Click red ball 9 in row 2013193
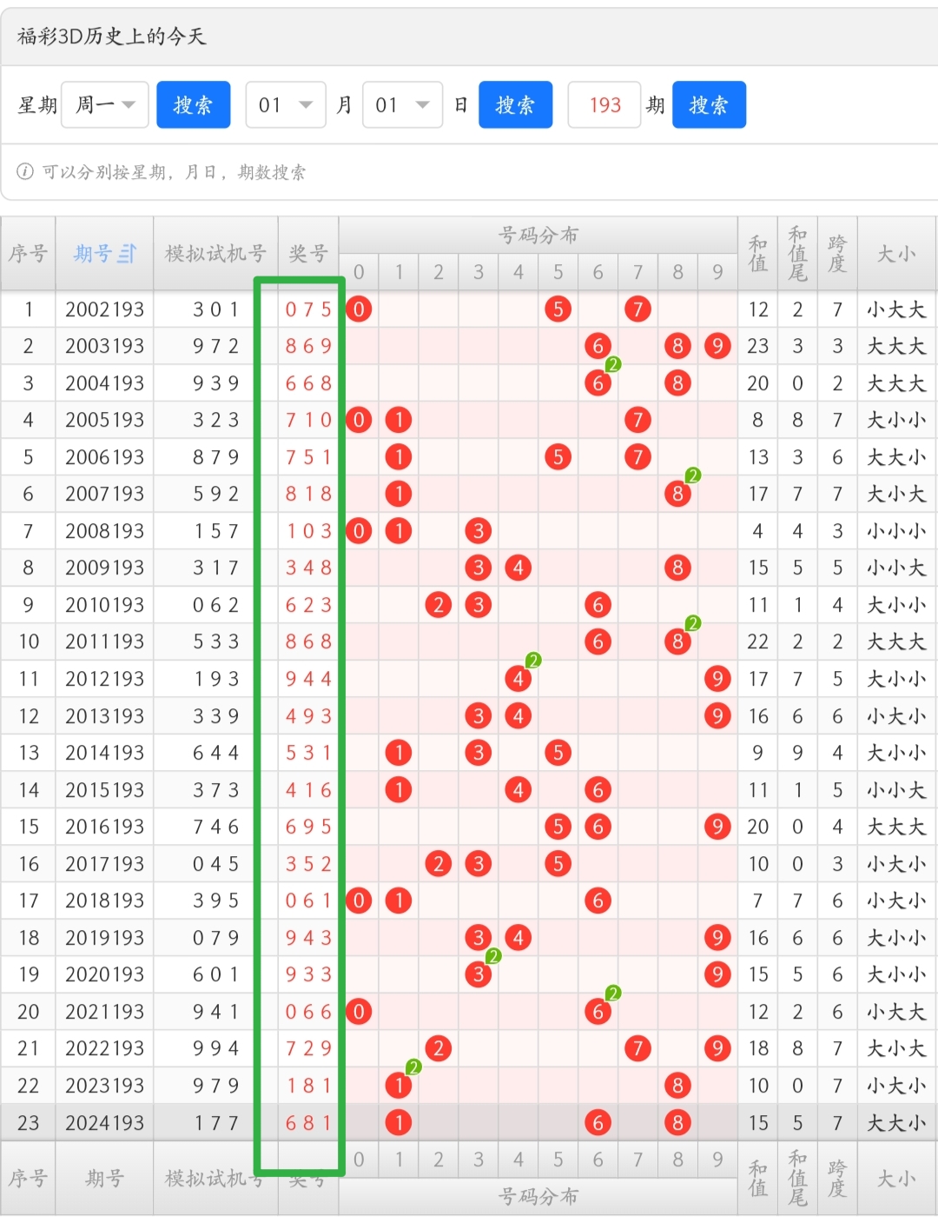The height and width of the screenshot is (1223, 938). tap(717, 716)
